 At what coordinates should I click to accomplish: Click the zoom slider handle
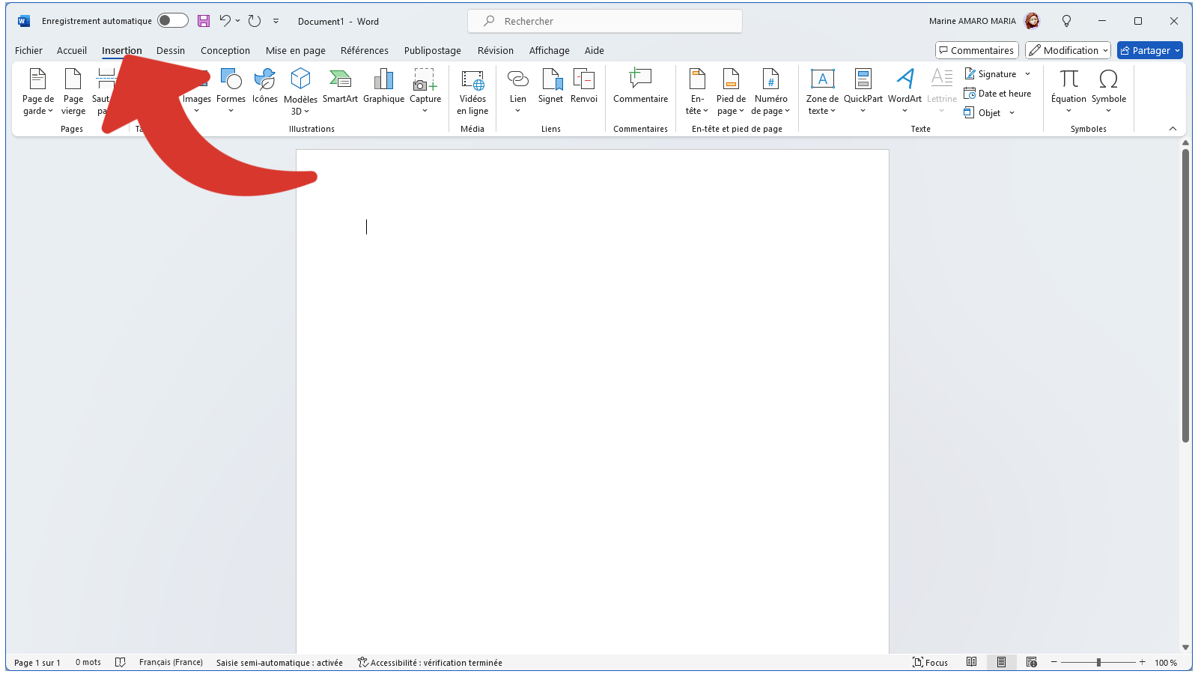pyautogui.click(x=1098, y=663)
